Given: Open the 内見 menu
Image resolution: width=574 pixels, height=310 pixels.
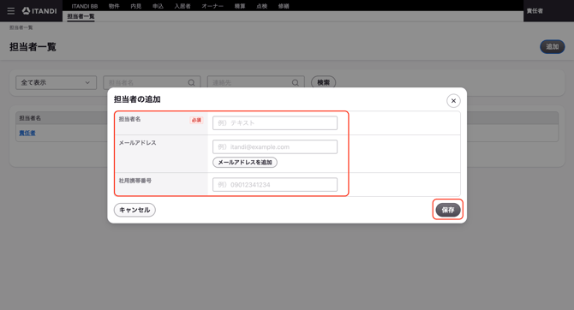Looking at the screenshot, I should (x=136, y=6).
